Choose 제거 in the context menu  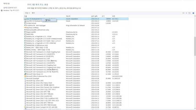49,20
